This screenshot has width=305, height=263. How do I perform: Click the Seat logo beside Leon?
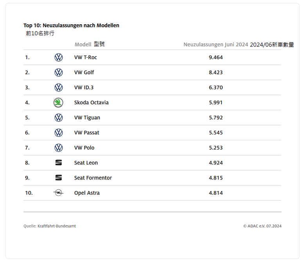pos(58,163)
